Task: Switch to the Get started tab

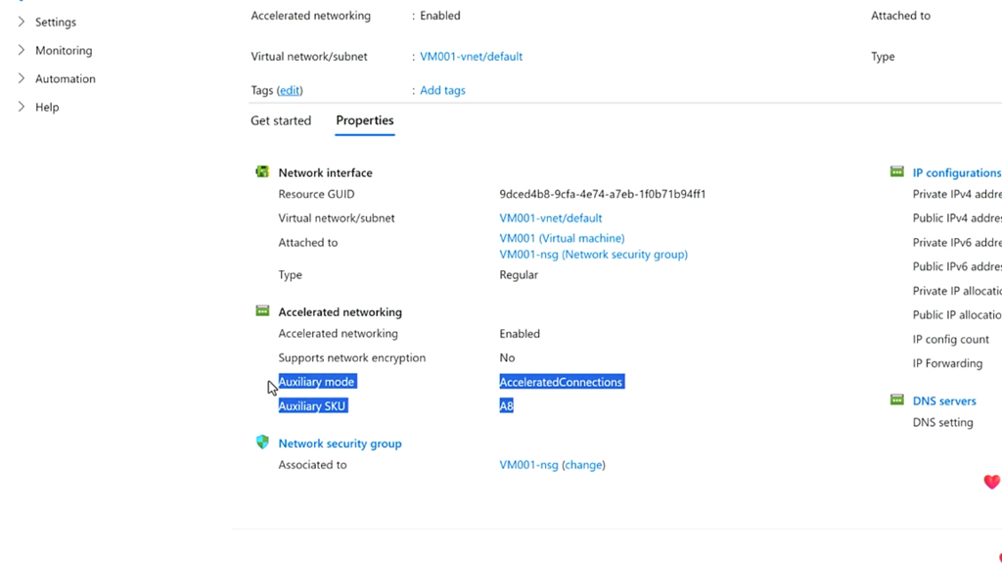Action: click(281, 120)
